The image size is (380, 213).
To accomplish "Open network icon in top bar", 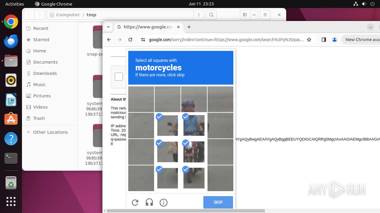I will click(x=356, y=4).
